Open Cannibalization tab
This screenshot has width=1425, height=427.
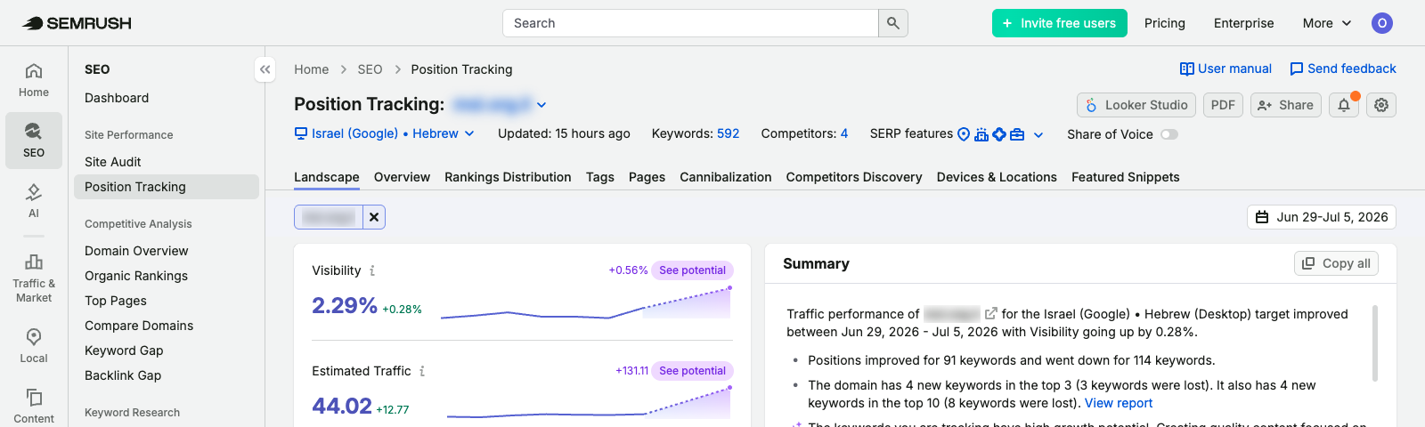[726, 177]
